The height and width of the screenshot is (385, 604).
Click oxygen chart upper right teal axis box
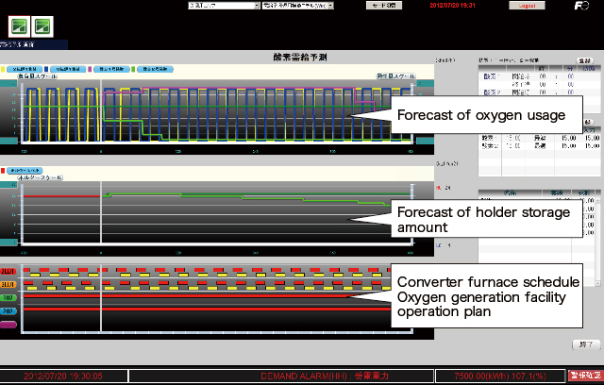(x=426, y=84)
